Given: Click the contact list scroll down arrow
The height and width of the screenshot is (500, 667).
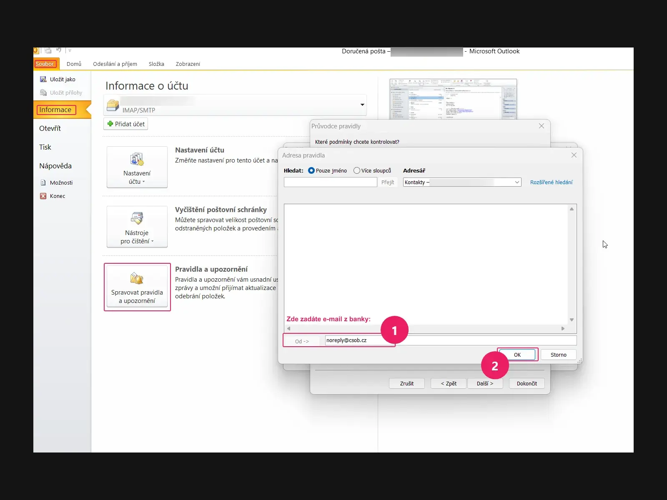Looking at the screenshot, I should pyautogui.click(x=572, y=320).
